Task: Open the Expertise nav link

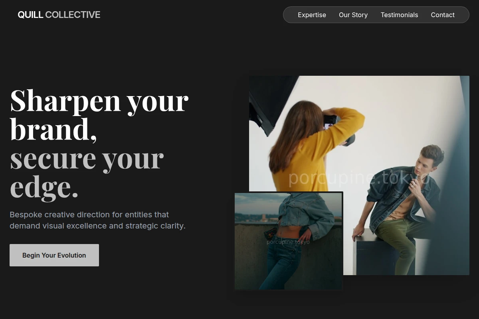Action: pyautogui.click(x=312, y=15)
